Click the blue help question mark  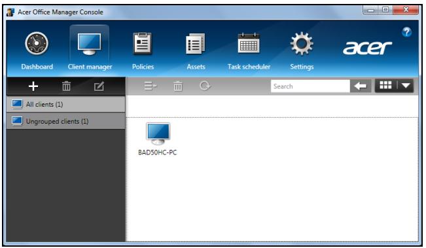406,32
